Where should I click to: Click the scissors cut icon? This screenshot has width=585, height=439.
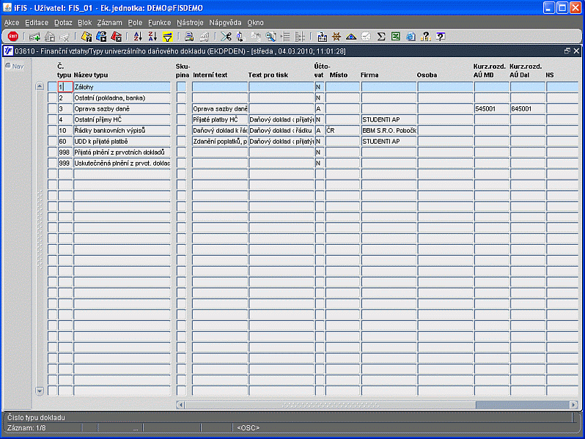point(226,36)
